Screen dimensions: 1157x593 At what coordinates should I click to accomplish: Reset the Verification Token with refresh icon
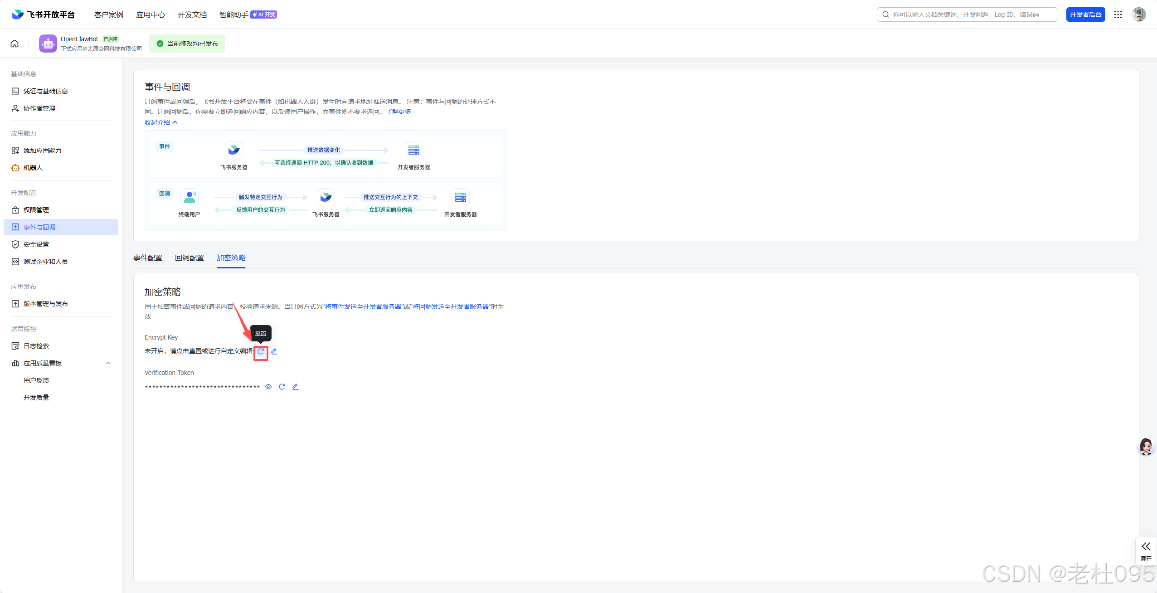[282, 387]
